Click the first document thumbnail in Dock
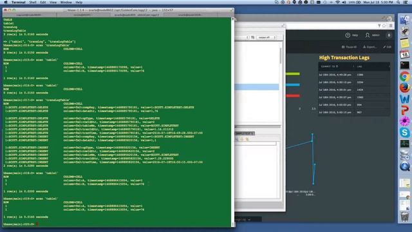This screenshot has height=232, width=412. 405,183
